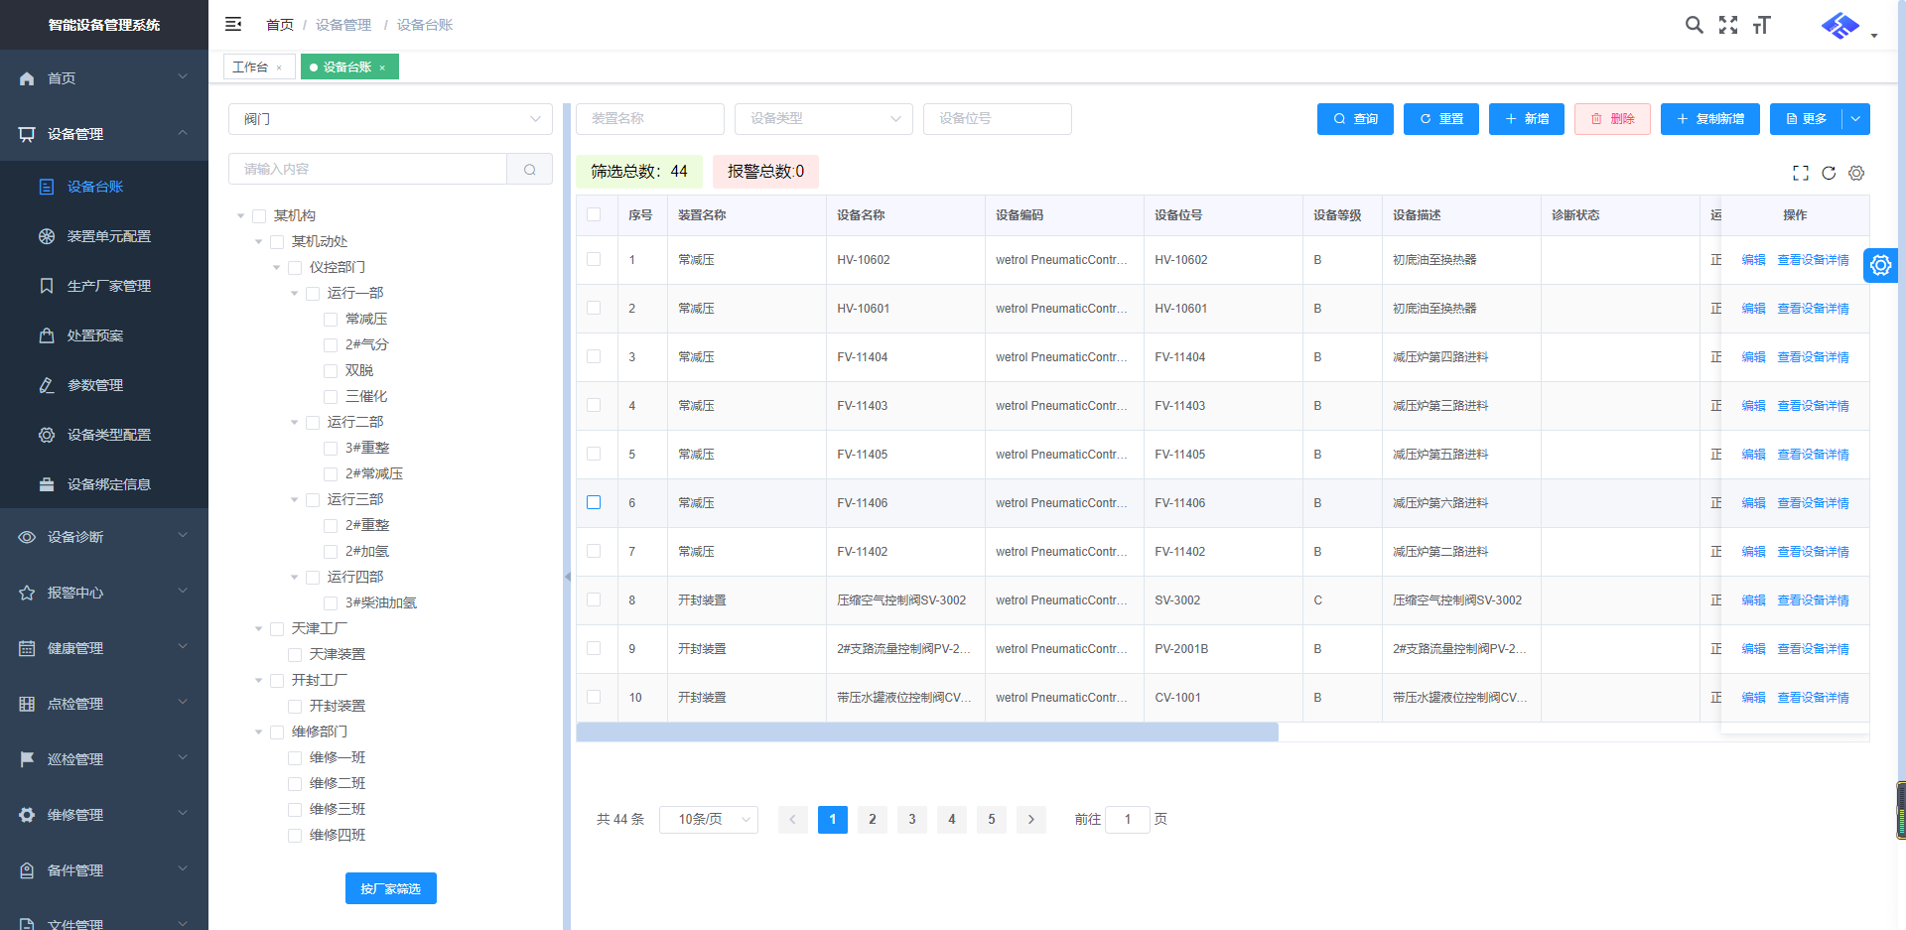Click the 复制新增 button

click(x=1710, y=119)
